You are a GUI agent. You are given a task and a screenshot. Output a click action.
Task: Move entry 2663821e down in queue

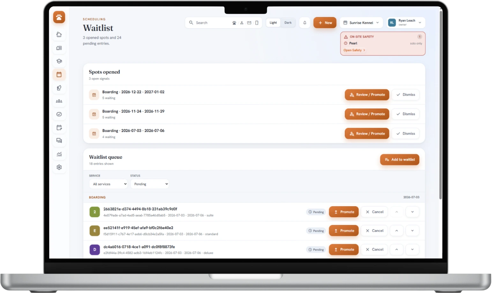click(412, 212)
